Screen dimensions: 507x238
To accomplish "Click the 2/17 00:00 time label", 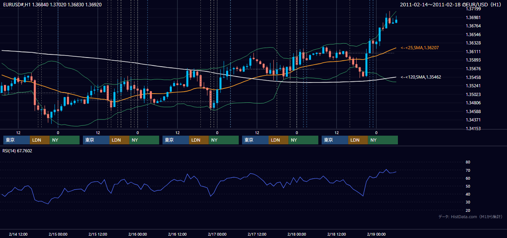I will [x=217, y=234].
